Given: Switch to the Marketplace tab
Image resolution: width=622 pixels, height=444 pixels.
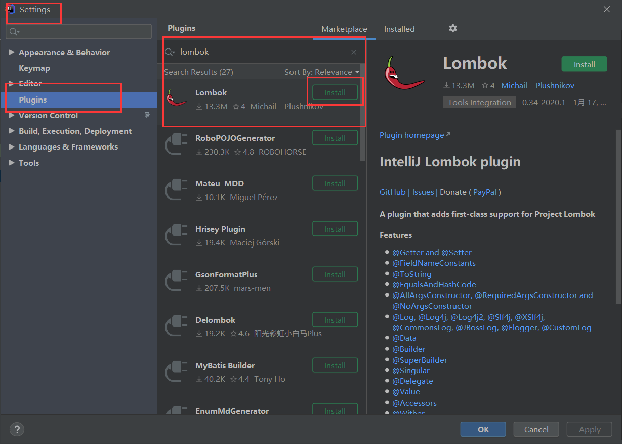Looking at the screenshot, I should 344,29.
